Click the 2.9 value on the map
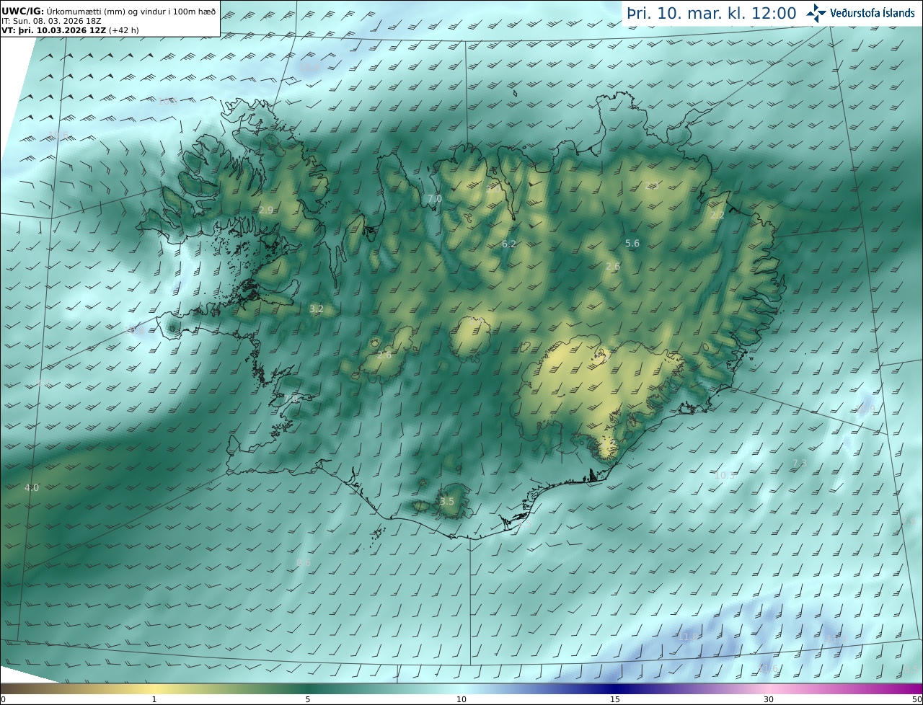 tap(266, 210)
